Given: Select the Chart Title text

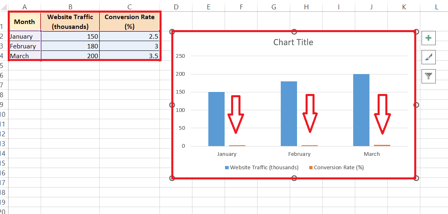Looking at the screenshot, I should pos(293,42).
